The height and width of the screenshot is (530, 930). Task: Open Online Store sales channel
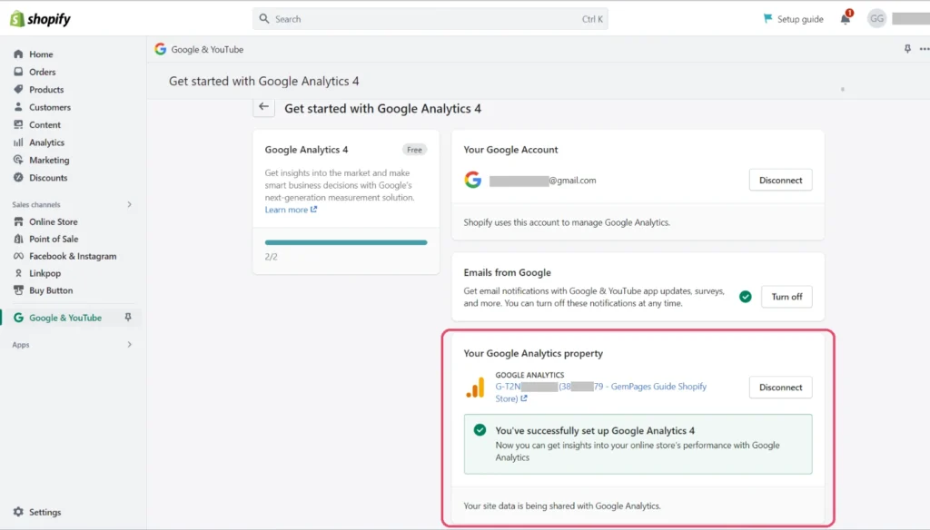54,221
